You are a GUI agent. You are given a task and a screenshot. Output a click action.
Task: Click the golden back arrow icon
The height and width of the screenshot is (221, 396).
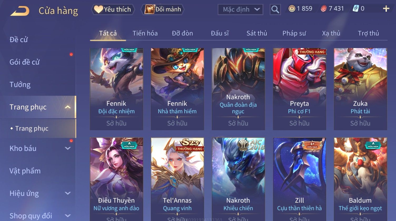(x=19, y=11)
